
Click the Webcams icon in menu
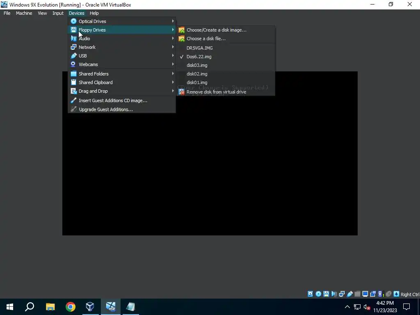click(x=73, y=64)
